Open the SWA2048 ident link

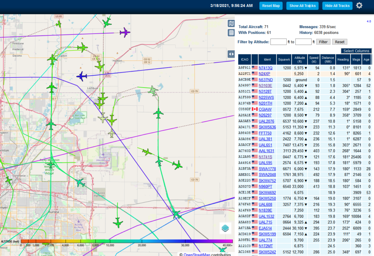267,175
